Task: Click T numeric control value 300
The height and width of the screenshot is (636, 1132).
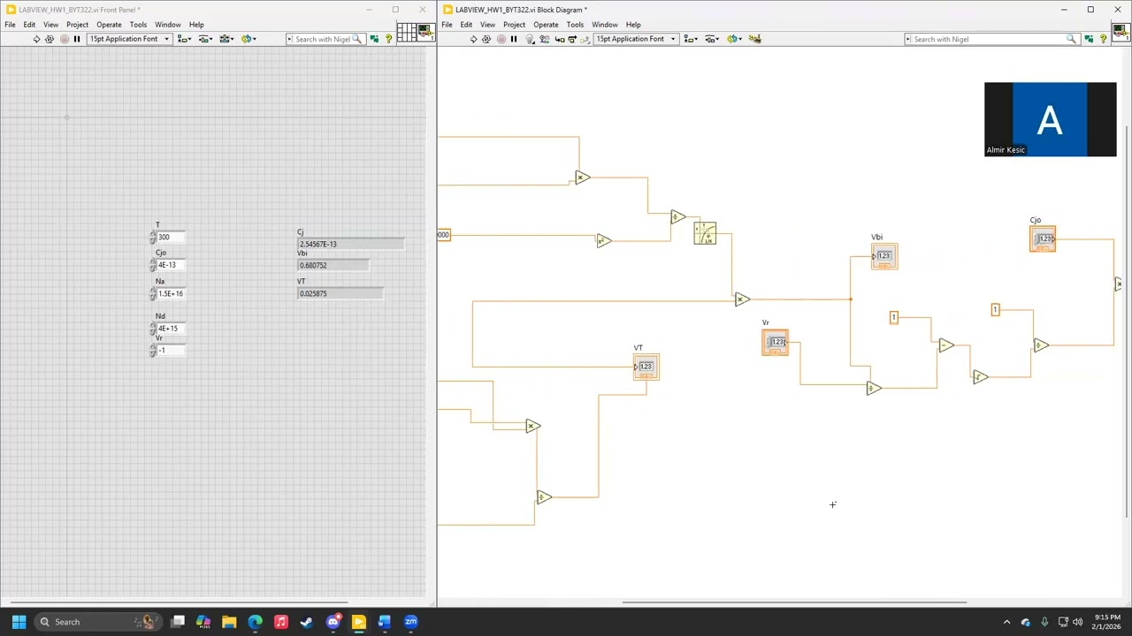Action: (x=171, y=237)
